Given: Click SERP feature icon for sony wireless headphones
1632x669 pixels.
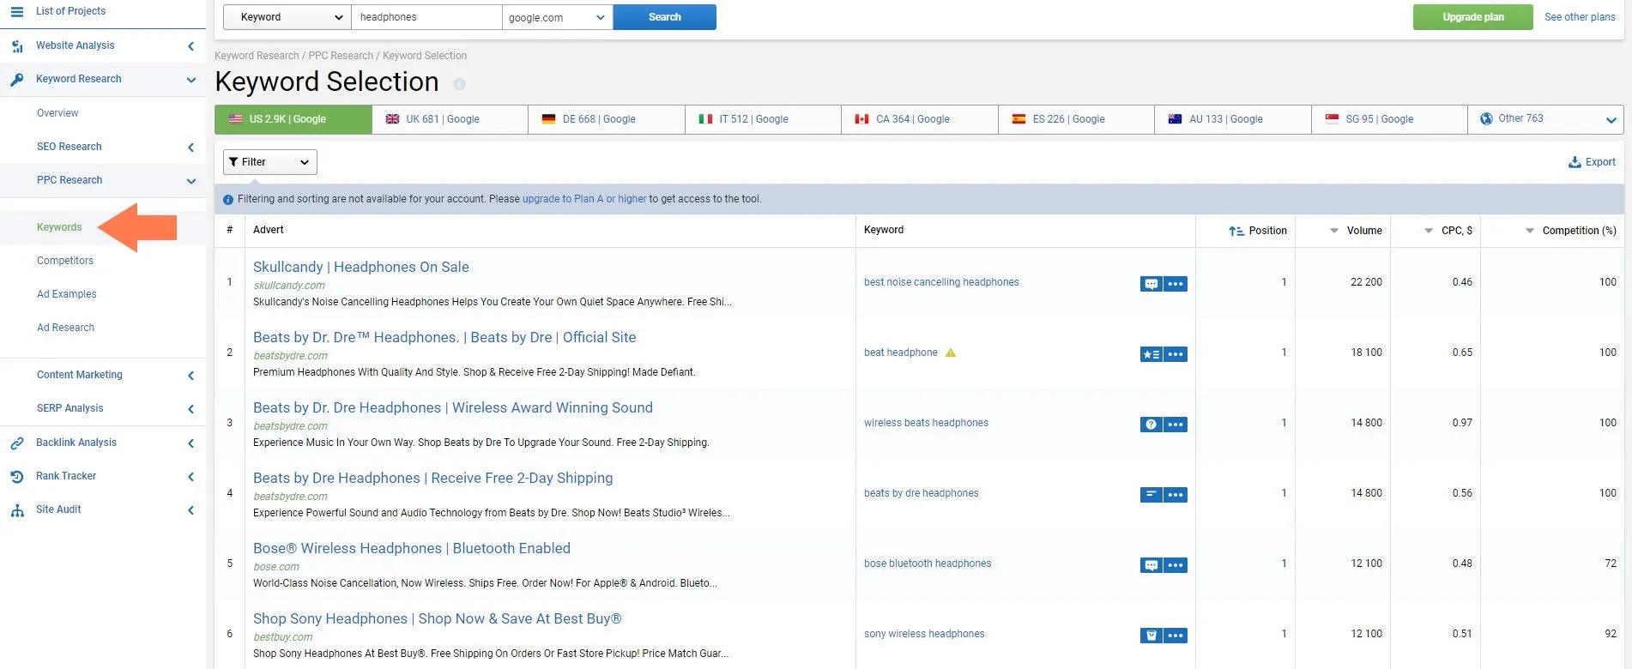Looking at the screenshot, I should point(1151,636).
